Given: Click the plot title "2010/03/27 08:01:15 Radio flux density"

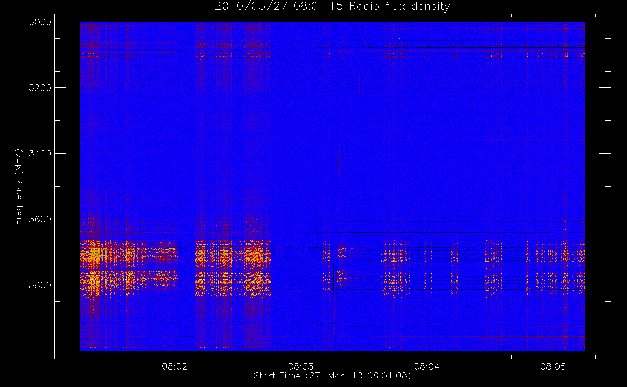Looking at the screenshot, I should pos(332,7).
